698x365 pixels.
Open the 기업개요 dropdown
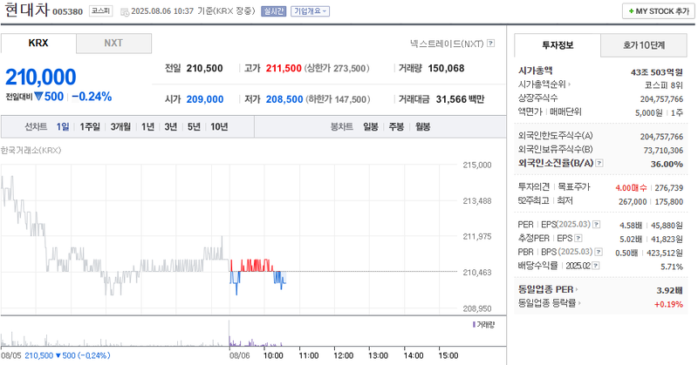click(x=311, y=11)
